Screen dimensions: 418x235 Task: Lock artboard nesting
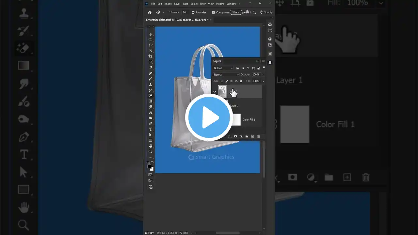point(236,81)
